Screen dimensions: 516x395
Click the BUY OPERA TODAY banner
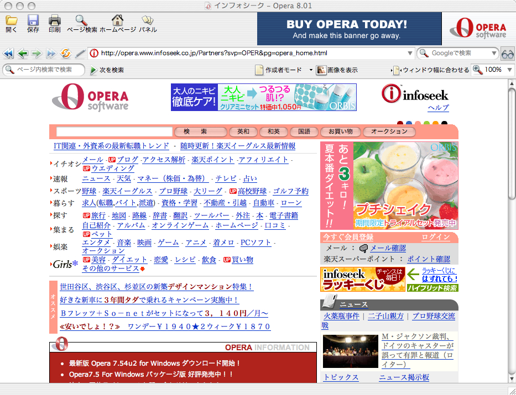[349, 29]
